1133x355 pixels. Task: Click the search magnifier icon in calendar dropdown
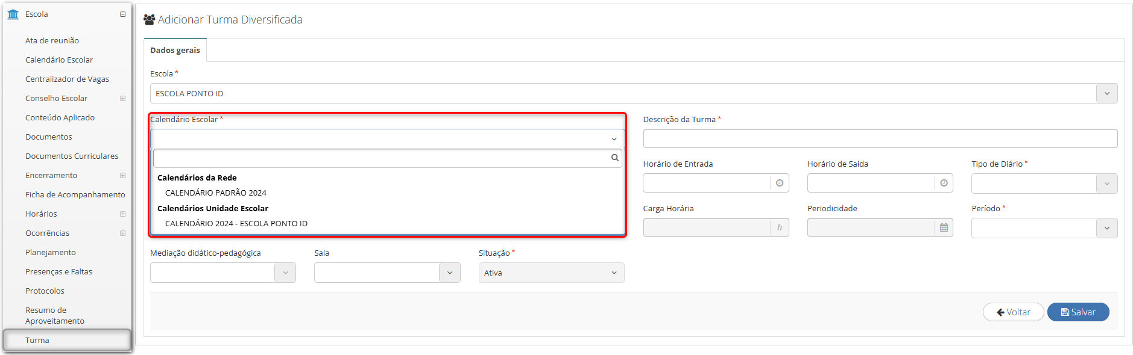coord(614,158)
